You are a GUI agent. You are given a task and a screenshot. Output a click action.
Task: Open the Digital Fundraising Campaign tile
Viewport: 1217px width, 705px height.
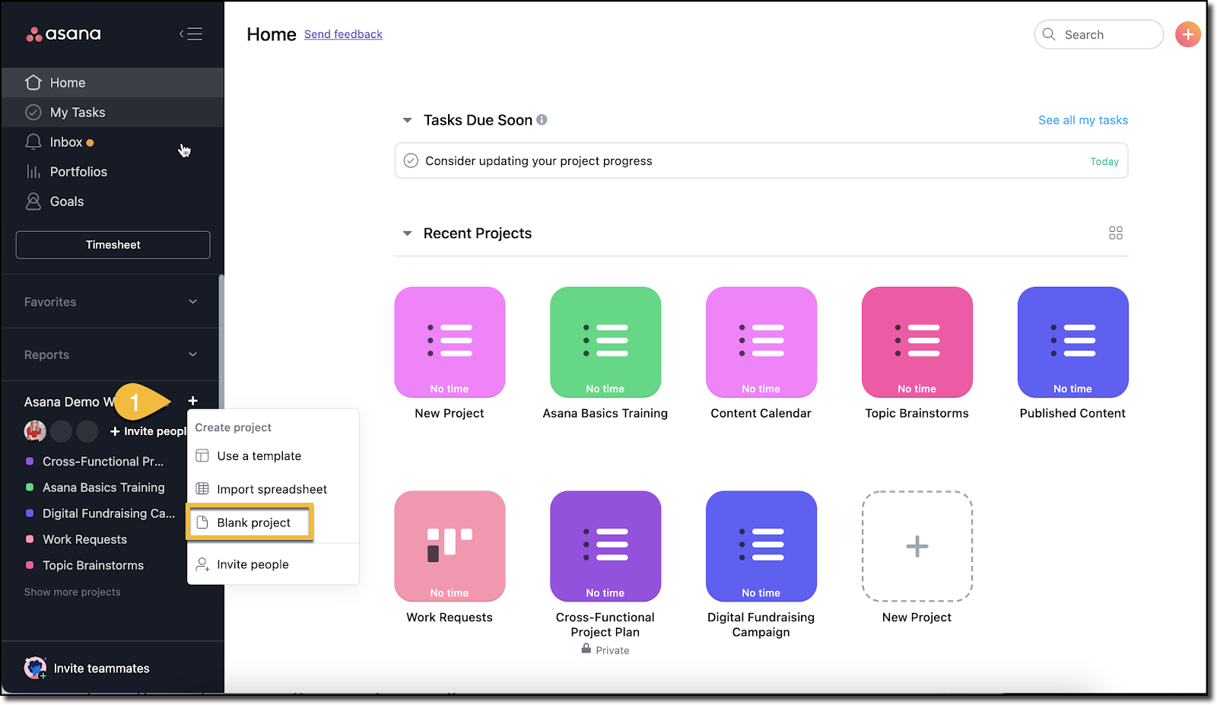(761, 546)
